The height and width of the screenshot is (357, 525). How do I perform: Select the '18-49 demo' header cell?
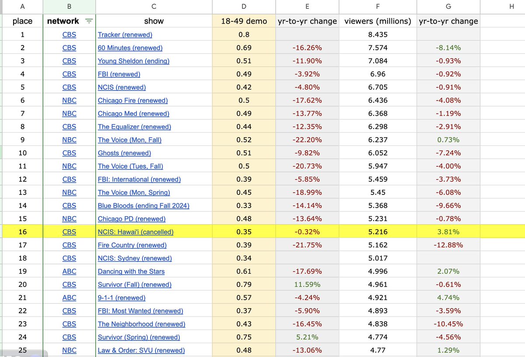coord(244,21)
